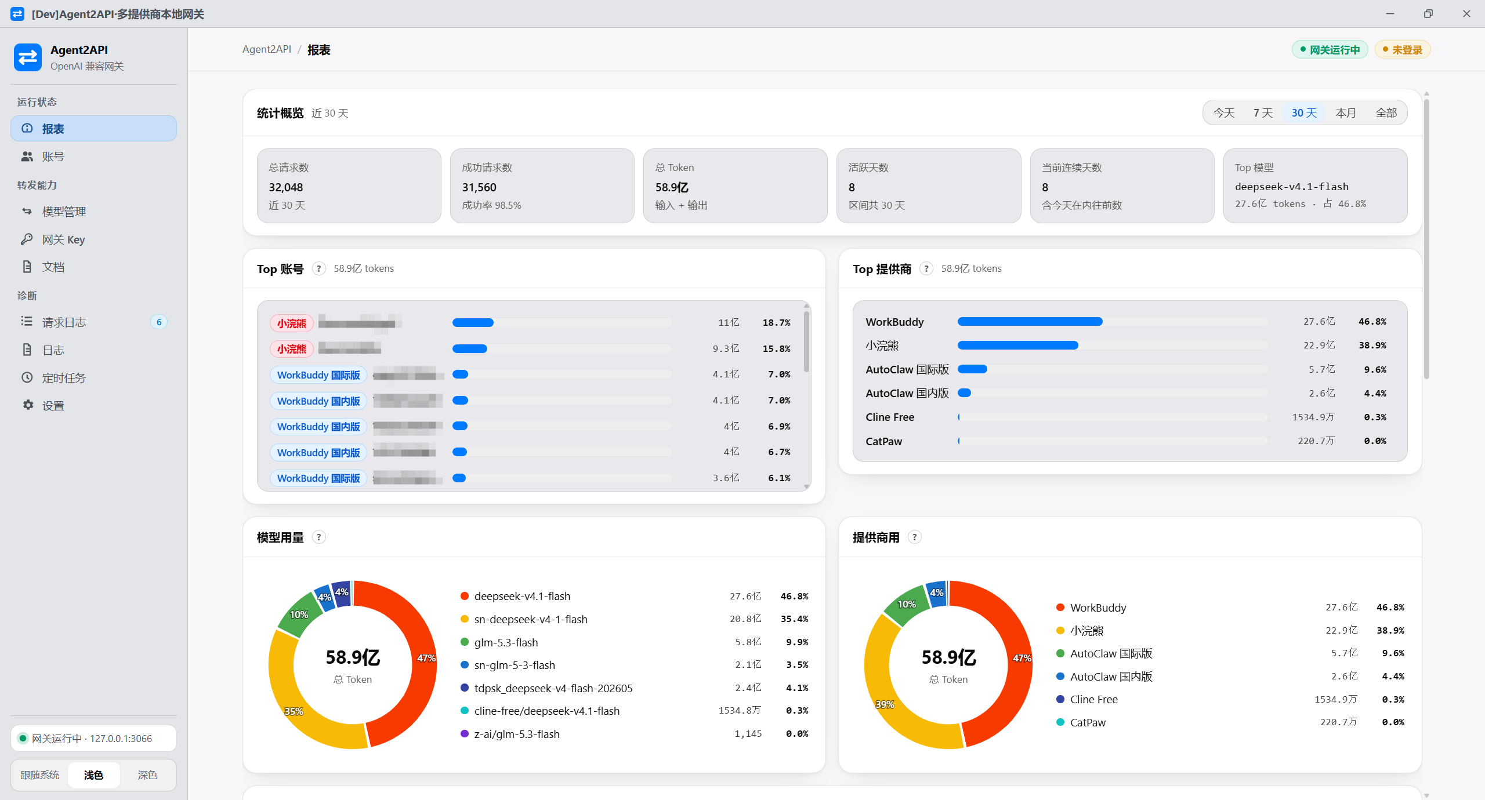1485x800 pixels.
Task: Click the 定时任务 clock icon
Action: pos(27,377)
